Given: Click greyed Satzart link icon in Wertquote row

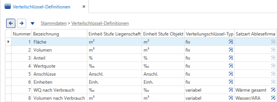Looking at the screenshot, I should (x=273, y=66).
